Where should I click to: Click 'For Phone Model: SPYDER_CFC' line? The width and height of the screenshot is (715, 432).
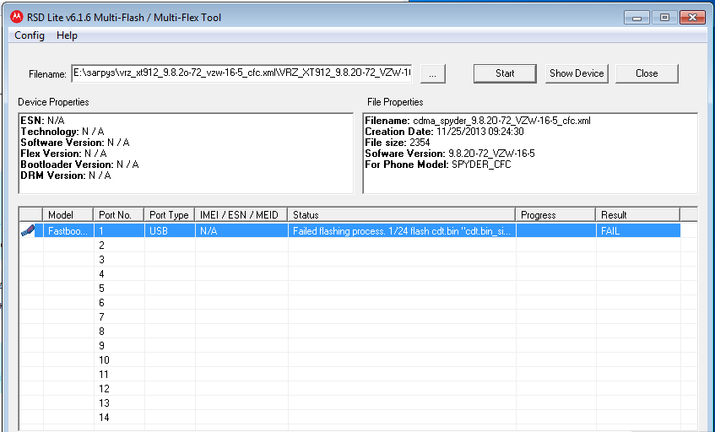coord(438,165)
